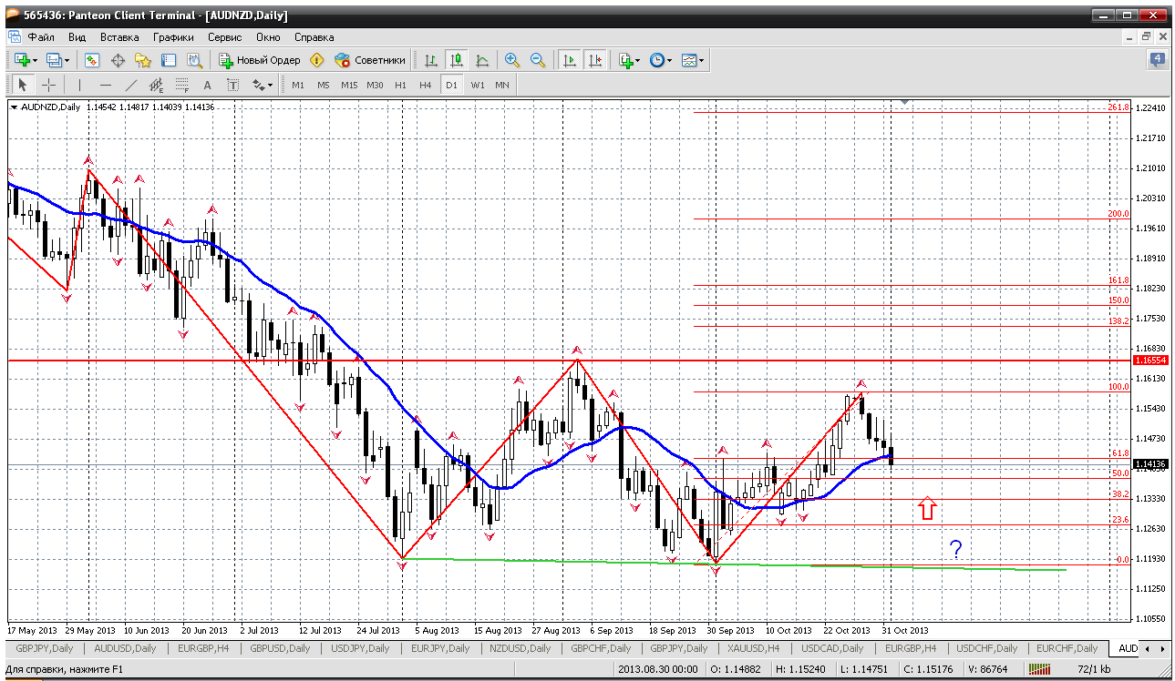Click the '261.8' Fibonacci level label
Screen dimensions: 1175x681
(x=1118, y=107)
